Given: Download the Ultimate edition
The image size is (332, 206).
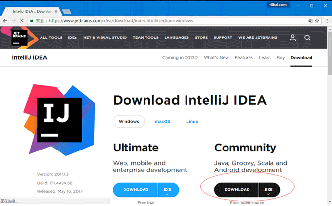Looking at the screenshot, I should [x=136, y=190].
